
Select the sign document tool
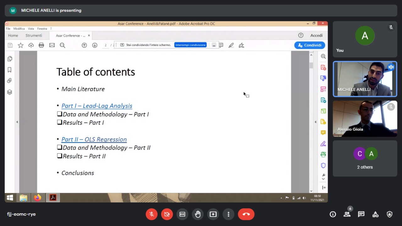click(x=241, y=45)
